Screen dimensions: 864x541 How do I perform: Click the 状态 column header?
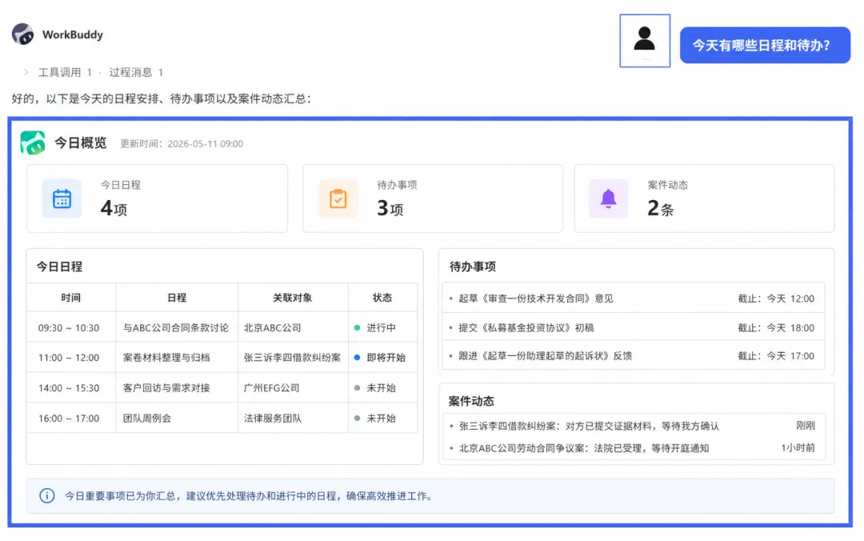[x=382, y=298]
